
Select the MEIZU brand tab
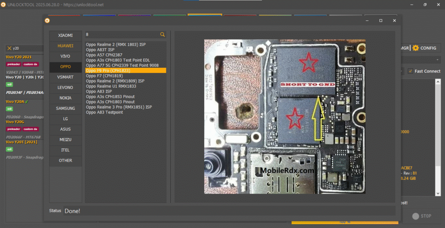click(x=66, y=140)
